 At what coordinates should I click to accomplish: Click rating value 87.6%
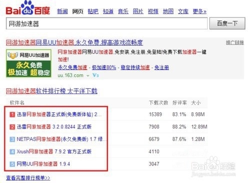(x=179, y=139)
